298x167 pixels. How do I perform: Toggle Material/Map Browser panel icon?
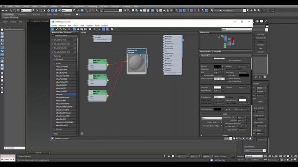pyautogui.click(x=103, y=29)
